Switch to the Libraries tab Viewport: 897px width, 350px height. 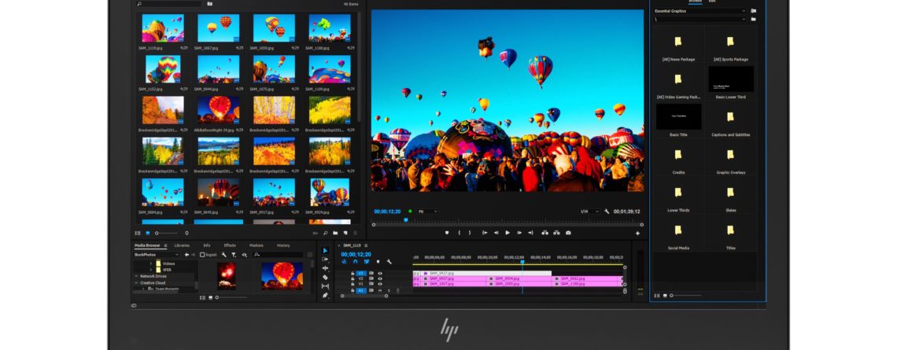coord(182,245)
